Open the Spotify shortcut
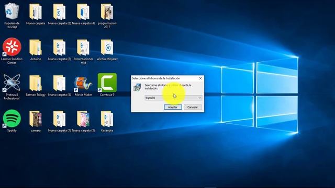This screenshot has width=335, height=188. click(x=12, y=119)
